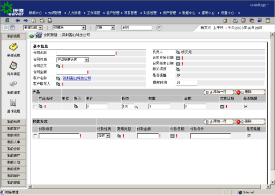Image resolution: width=275 pixels, height=195 pixels.
Task: Click the top search box containing 深圳
Action: click(137, 27)
